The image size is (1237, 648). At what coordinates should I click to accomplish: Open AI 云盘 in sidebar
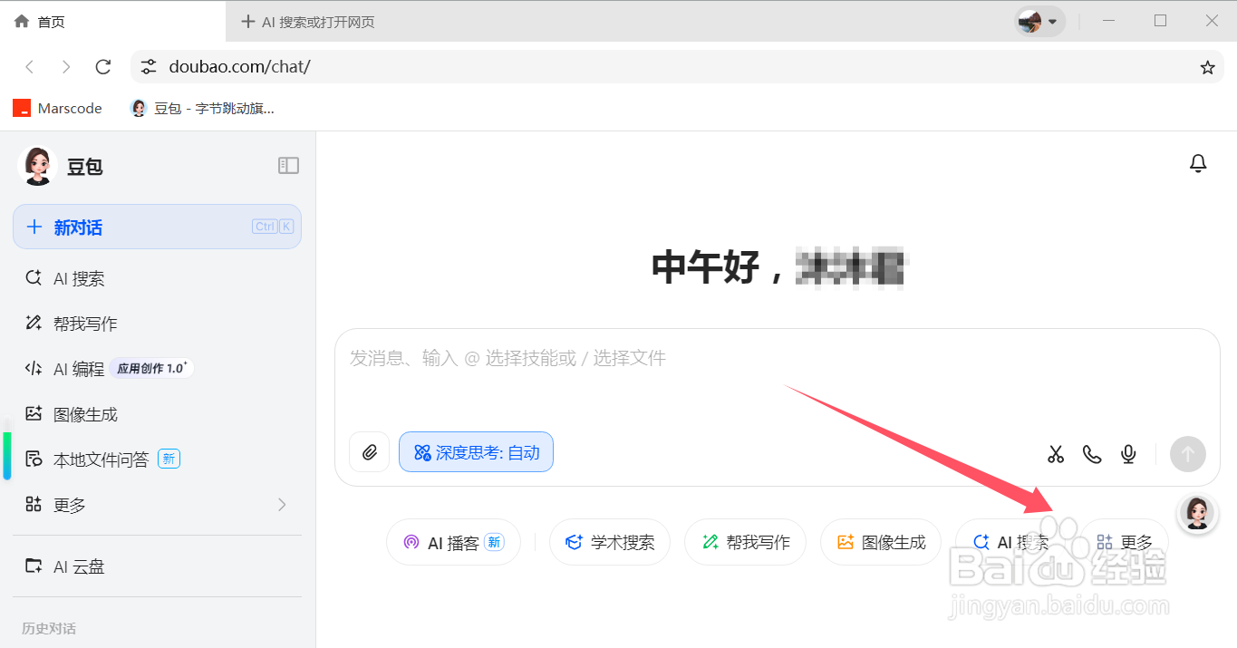(157, 566)
